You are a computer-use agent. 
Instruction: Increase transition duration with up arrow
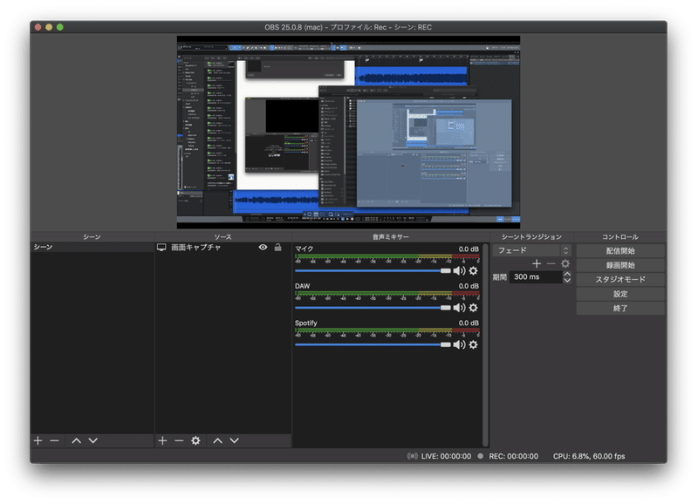567,274
